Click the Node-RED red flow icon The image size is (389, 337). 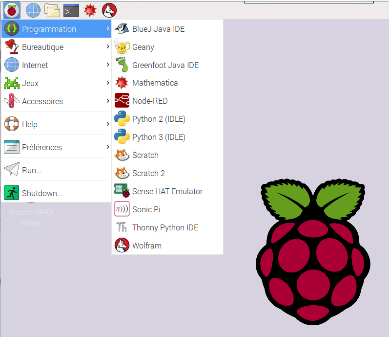click(122, 100)
